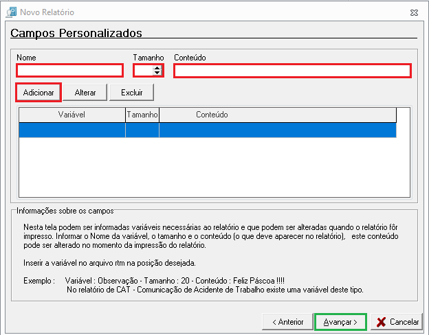Click the Conteúdo label above the input

click(x=190, y=58)
